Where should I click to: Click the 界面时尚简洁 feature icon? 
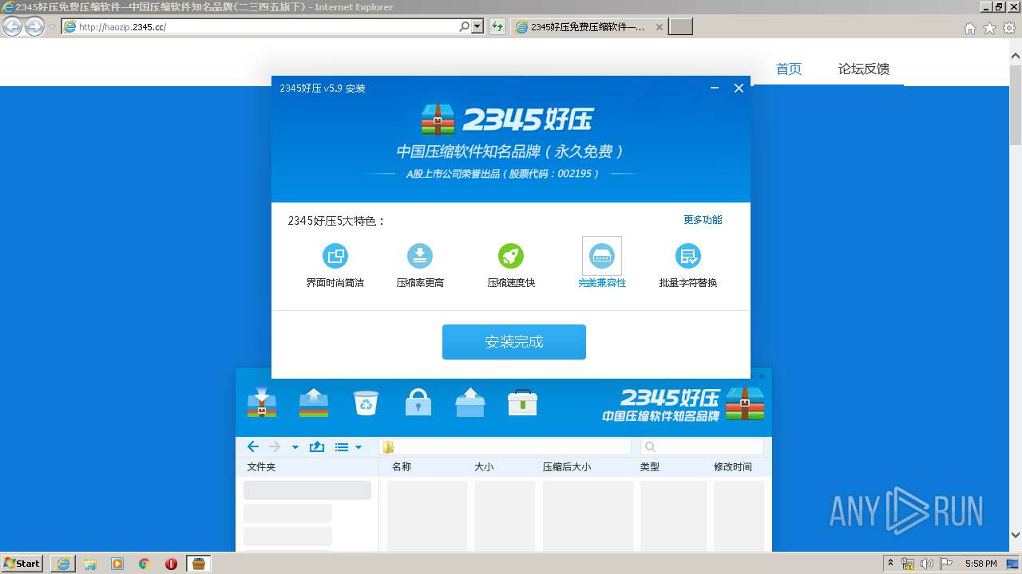pos(335,256)
